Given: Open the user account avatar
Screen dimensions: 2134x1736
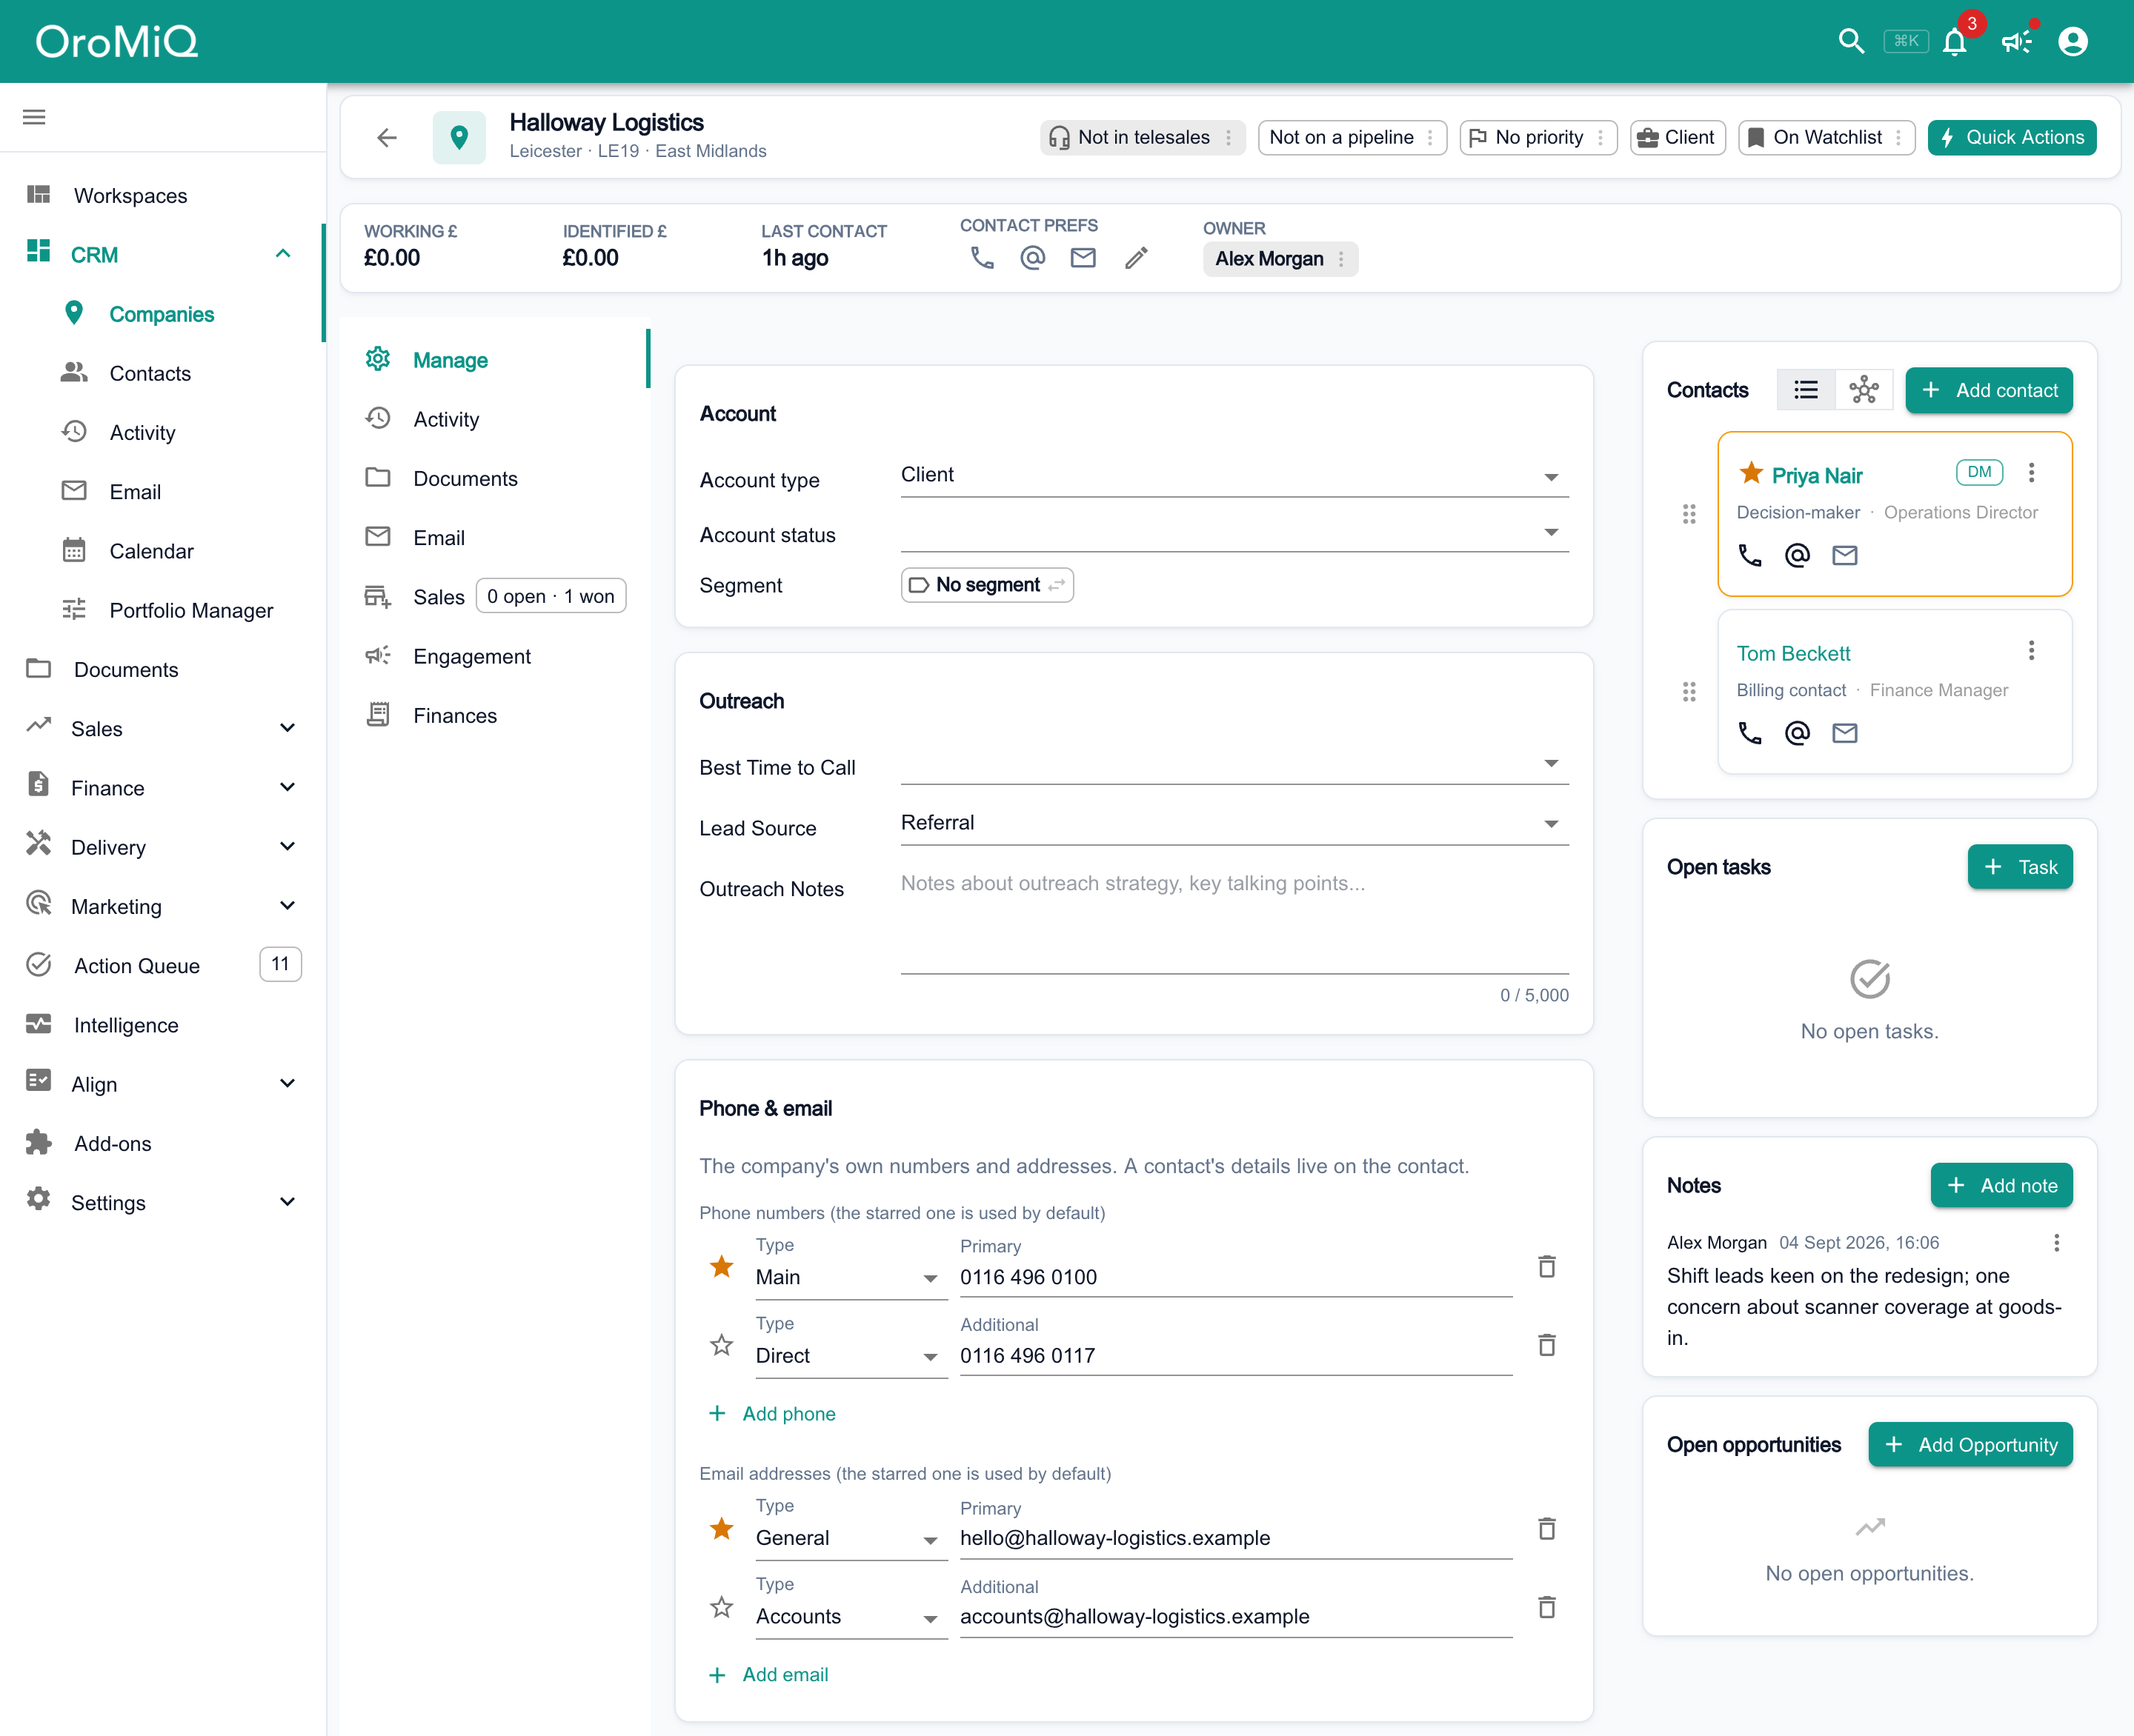Looking at the screenshot, I should point(2073,41).
